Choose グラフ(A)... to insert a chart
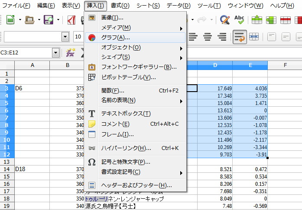This screenshot has width=302, height=210. click(135, 38)
